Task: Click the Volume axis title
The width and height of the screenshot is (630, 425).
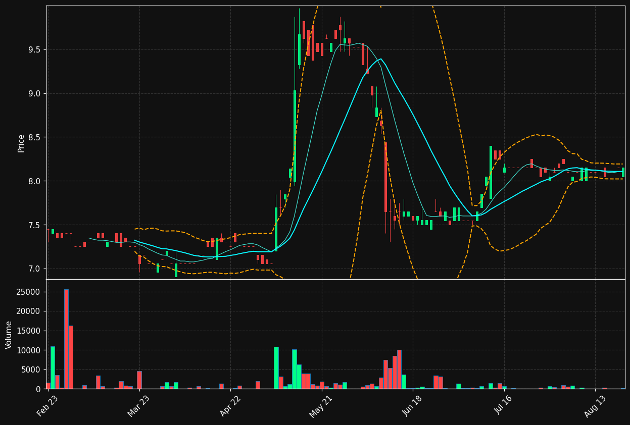Action: (9, 335)
